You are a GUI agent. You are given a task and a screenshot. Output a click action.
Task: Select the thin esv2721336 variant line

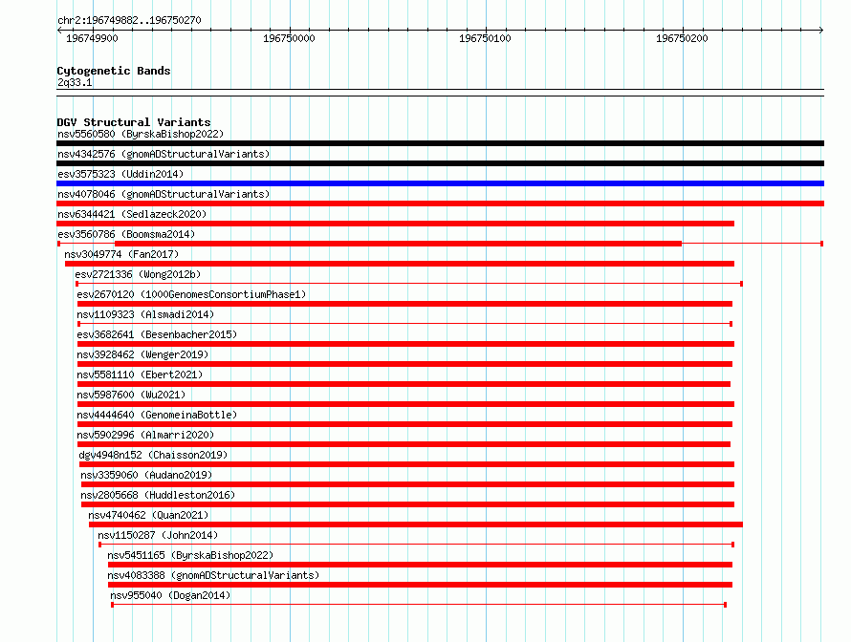pyautogui.click(x=409, y=284)
